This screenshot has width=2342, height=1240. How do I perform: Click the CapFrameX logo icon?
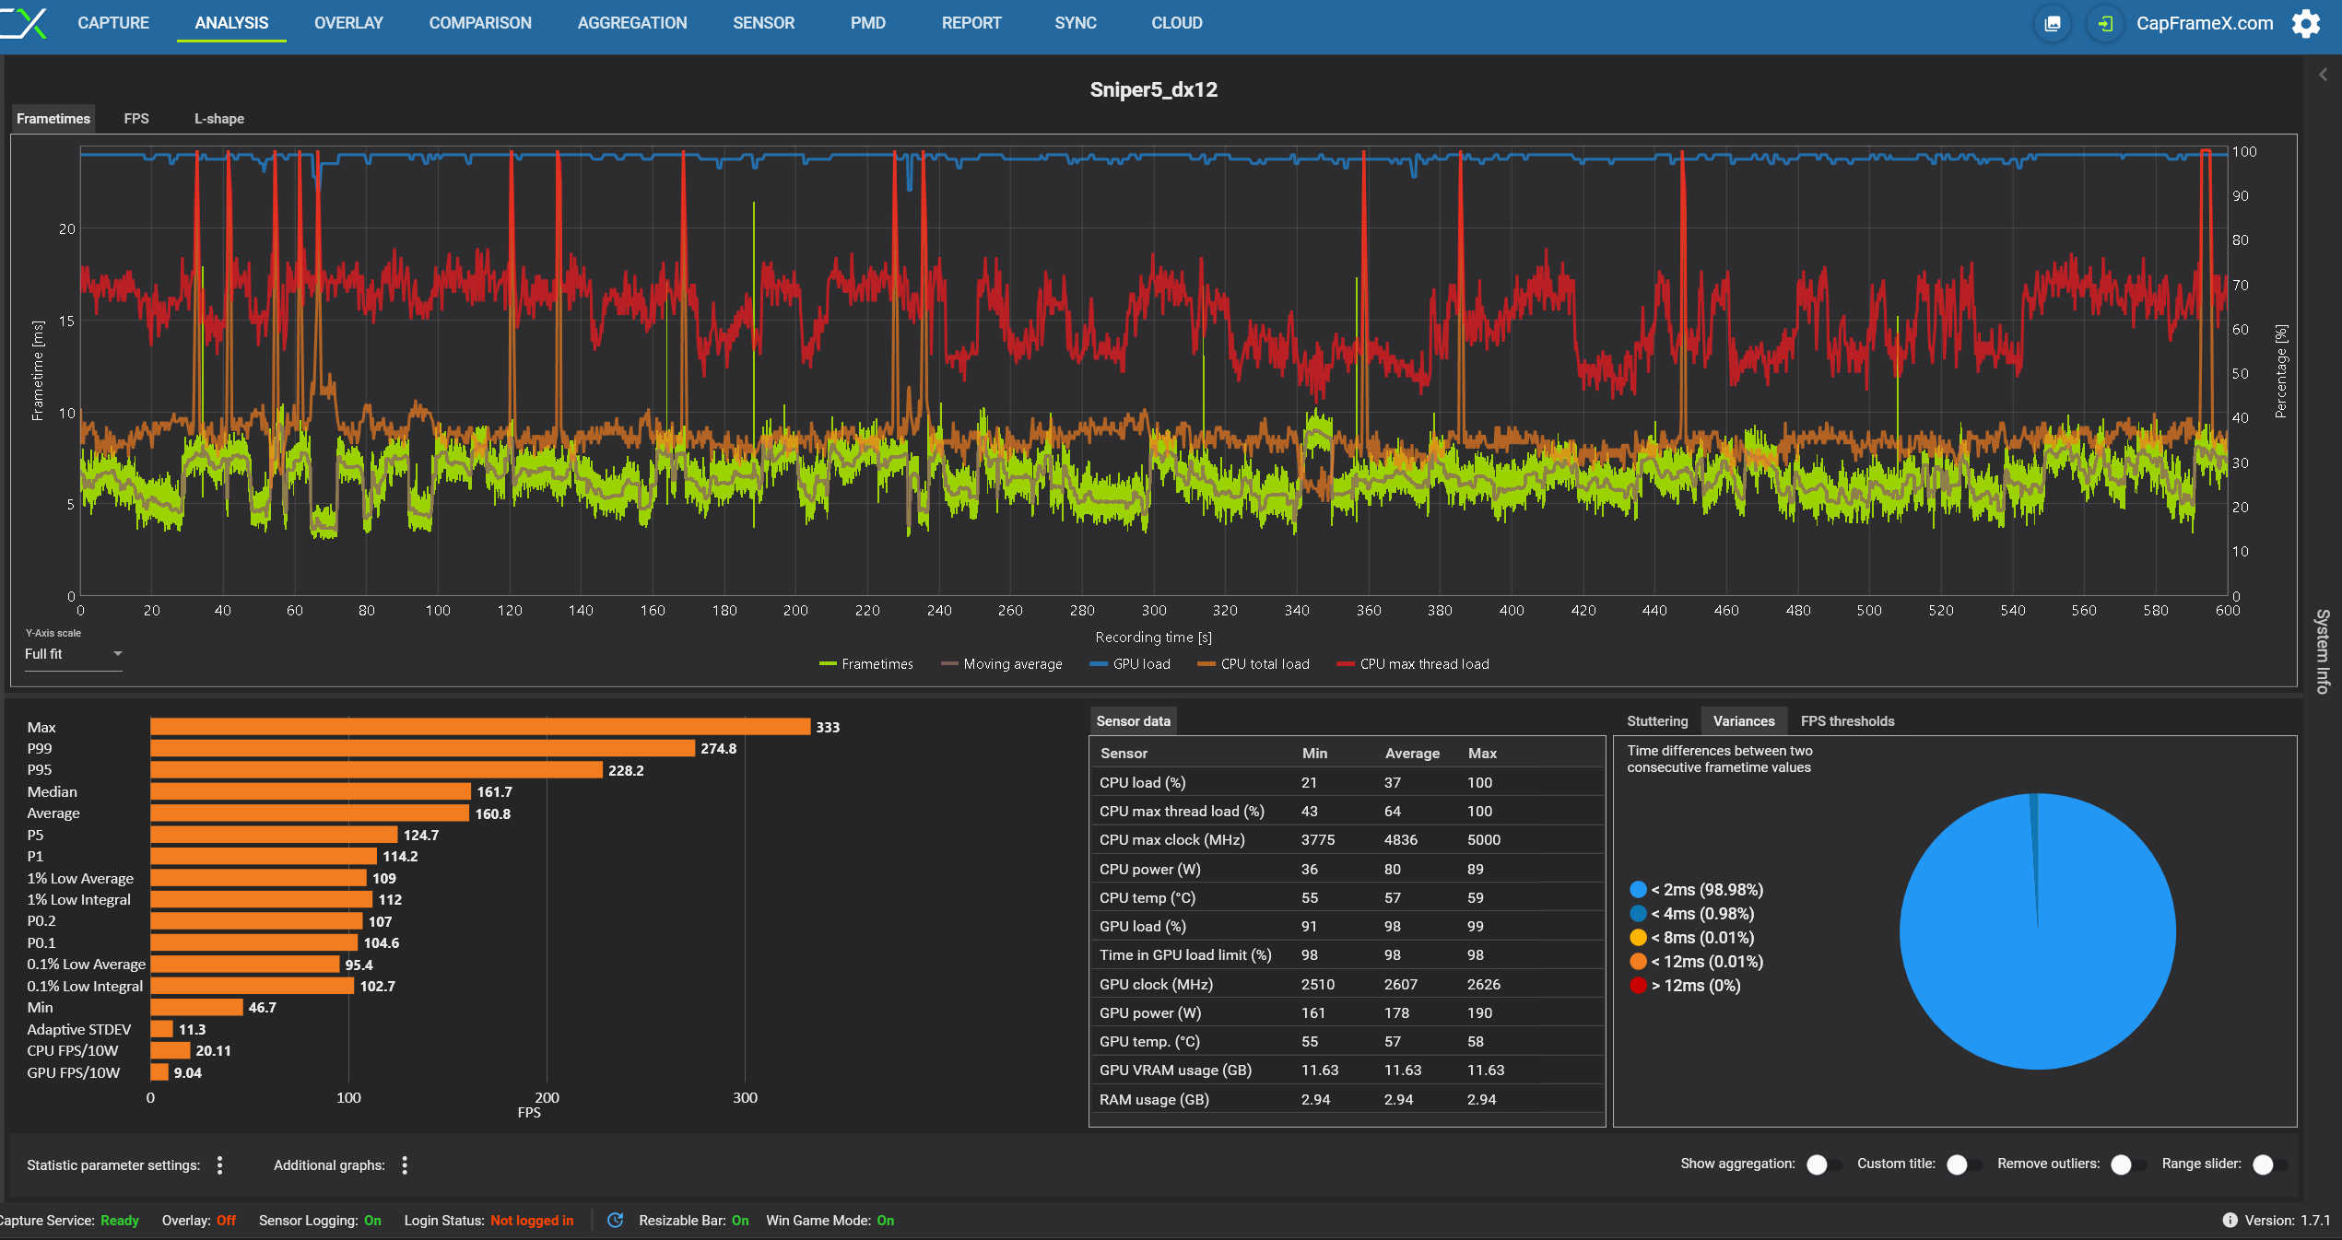coord(24,23)
